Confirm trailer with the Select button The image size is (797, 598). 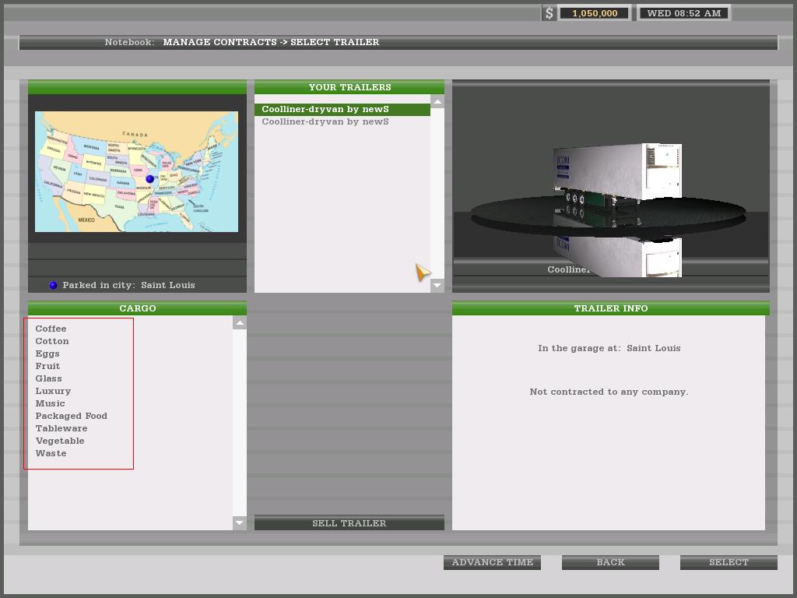(729, 562)
